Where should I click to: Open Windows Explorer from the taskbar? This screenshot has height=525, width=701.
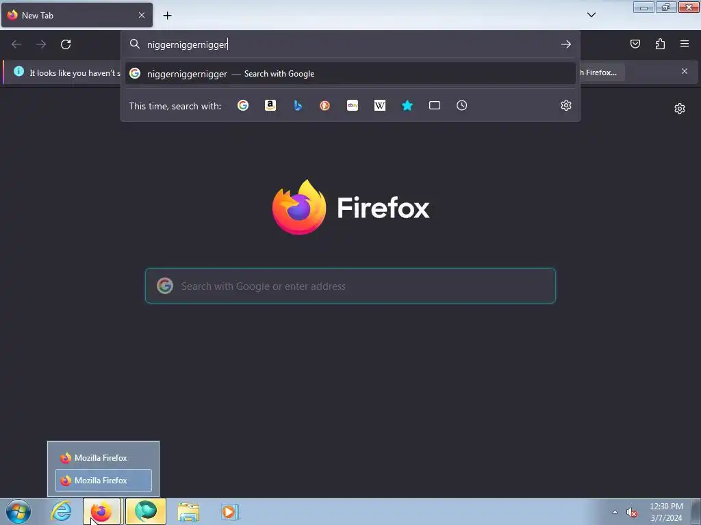pyautogui.click(x=188, y=512)
